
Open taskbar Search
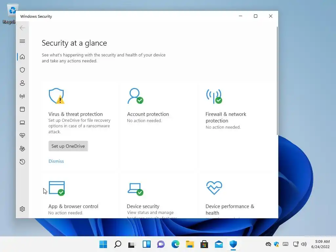click(118, 244)
